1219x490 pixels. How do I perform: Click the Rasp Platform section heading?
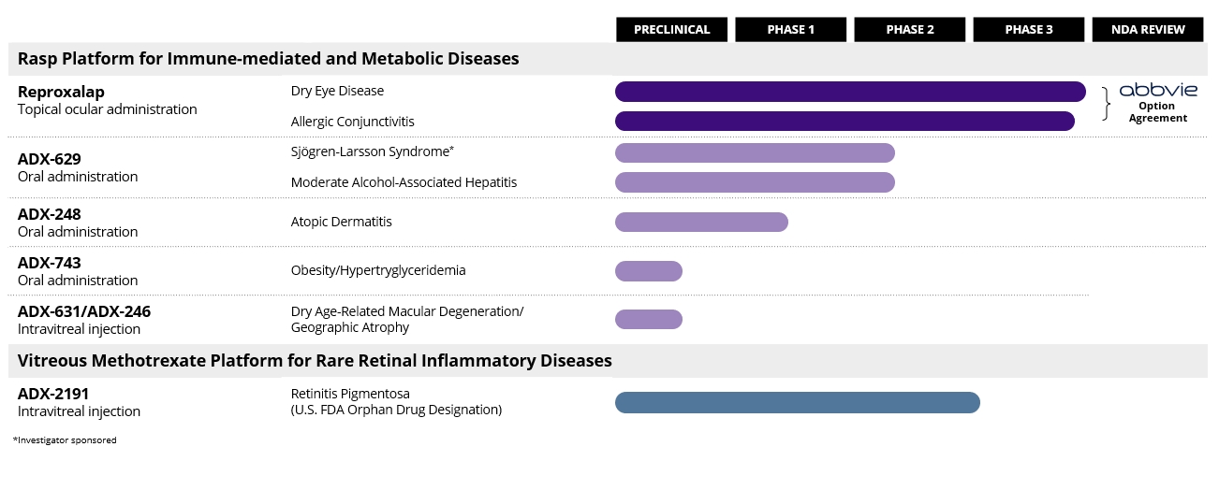(268, 59)
